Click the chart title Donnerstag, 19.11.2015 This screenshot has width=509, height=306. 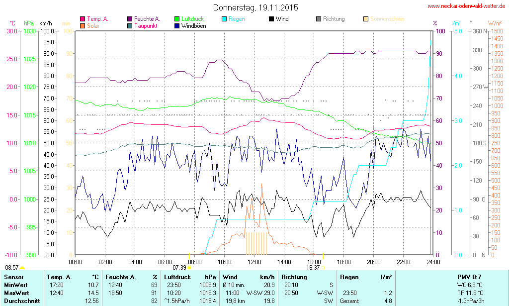tap(255, 7)
